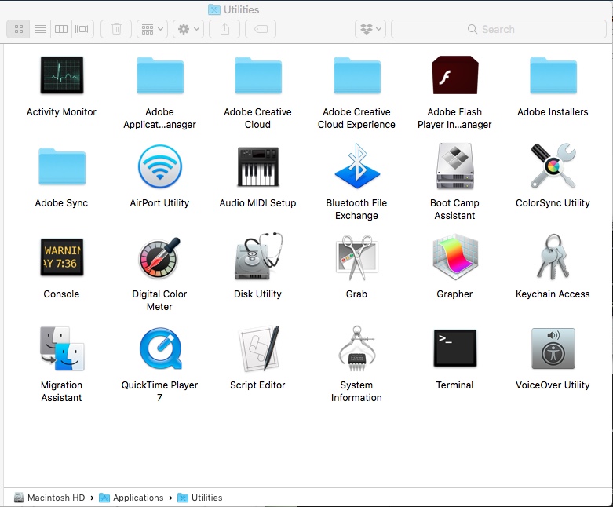Select the Bluetooth File Exchange icon
The image size is (613, 507).
[357, 166]
